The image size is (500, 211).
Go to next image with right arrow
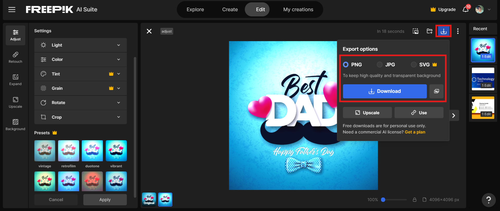click(x=454, y=116)
